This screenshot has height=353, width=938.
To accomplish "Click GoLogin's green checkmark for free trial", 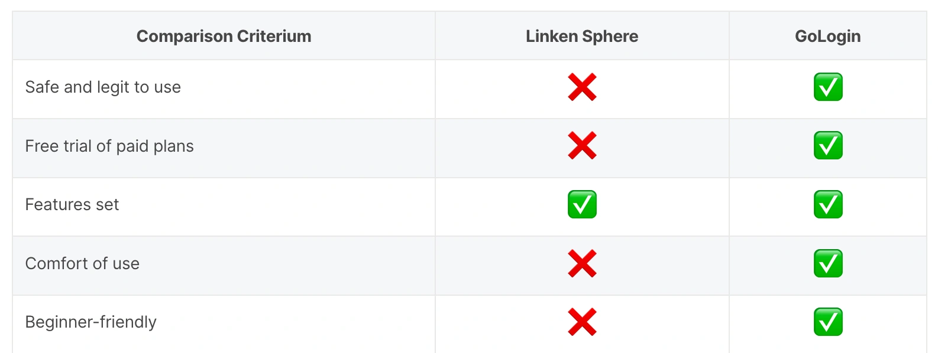I will (828, 146).
